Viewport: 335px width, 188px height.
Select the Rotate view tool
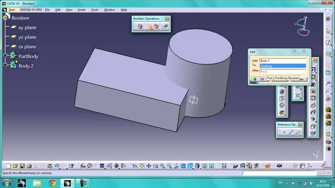(x=156, y=166)
